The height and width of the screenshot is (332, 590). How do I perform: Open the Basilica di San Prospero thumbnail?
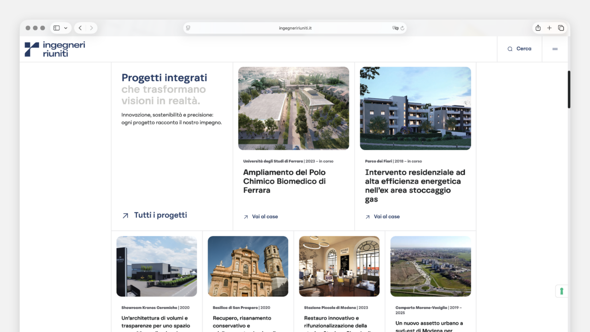click(248, 266)
